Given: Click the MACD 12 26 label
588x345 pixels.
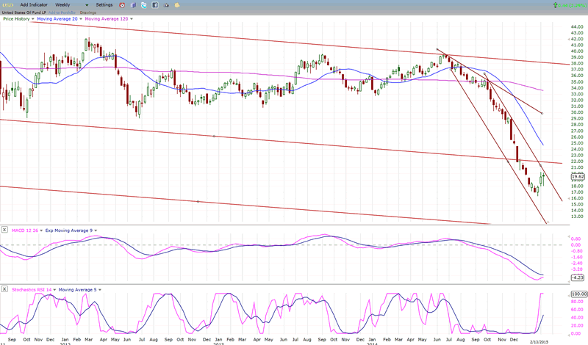Looking at the screenshot, I should (25, 230).
